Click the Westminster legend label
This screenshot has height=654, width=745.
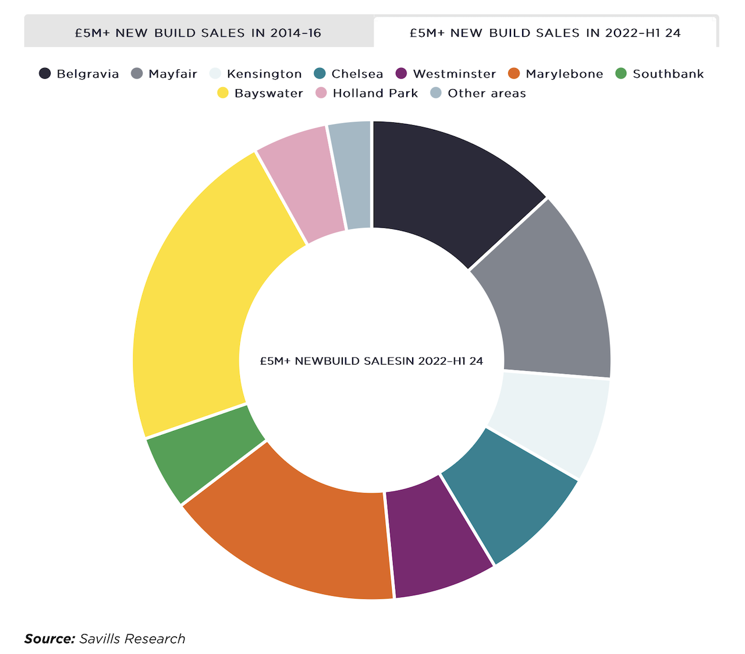454,74
